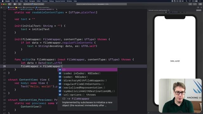Run the project with the Play button
This screenshot has height=114, width=203.
15,4
